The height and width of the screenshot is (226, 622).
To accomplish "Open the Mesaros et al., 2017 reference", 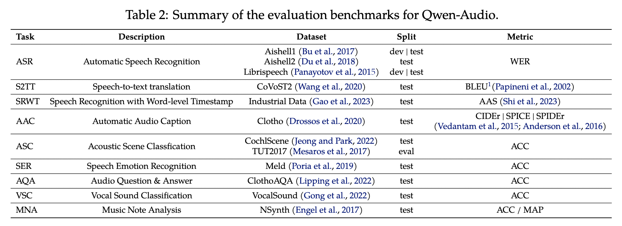I will coord(330,151).
